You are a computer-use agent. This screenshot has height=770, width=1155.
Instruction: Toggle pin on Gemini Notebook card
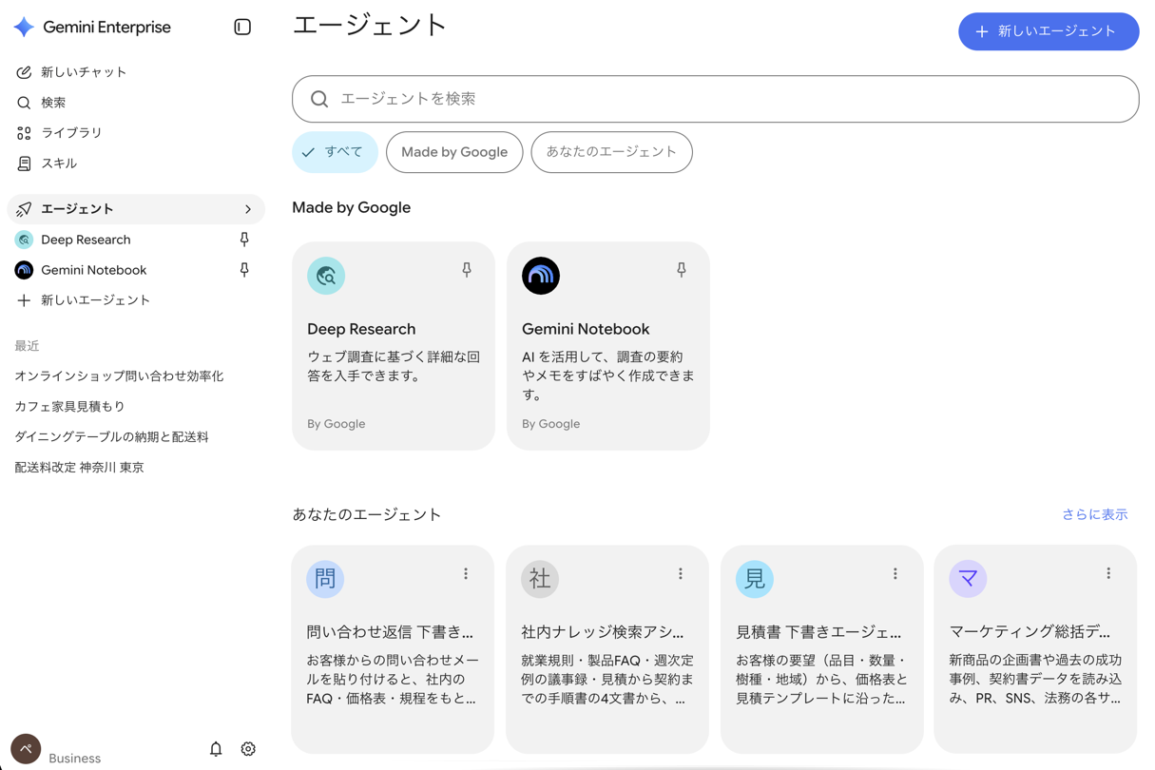point(682,270)
